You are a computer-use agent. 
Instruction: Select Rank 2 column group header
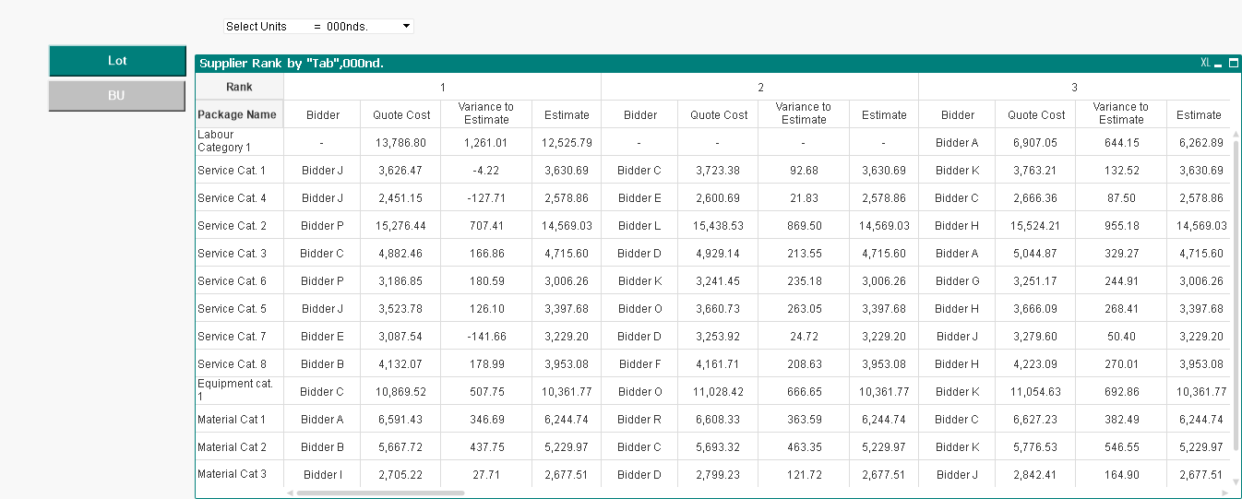[x=759, y=87]
